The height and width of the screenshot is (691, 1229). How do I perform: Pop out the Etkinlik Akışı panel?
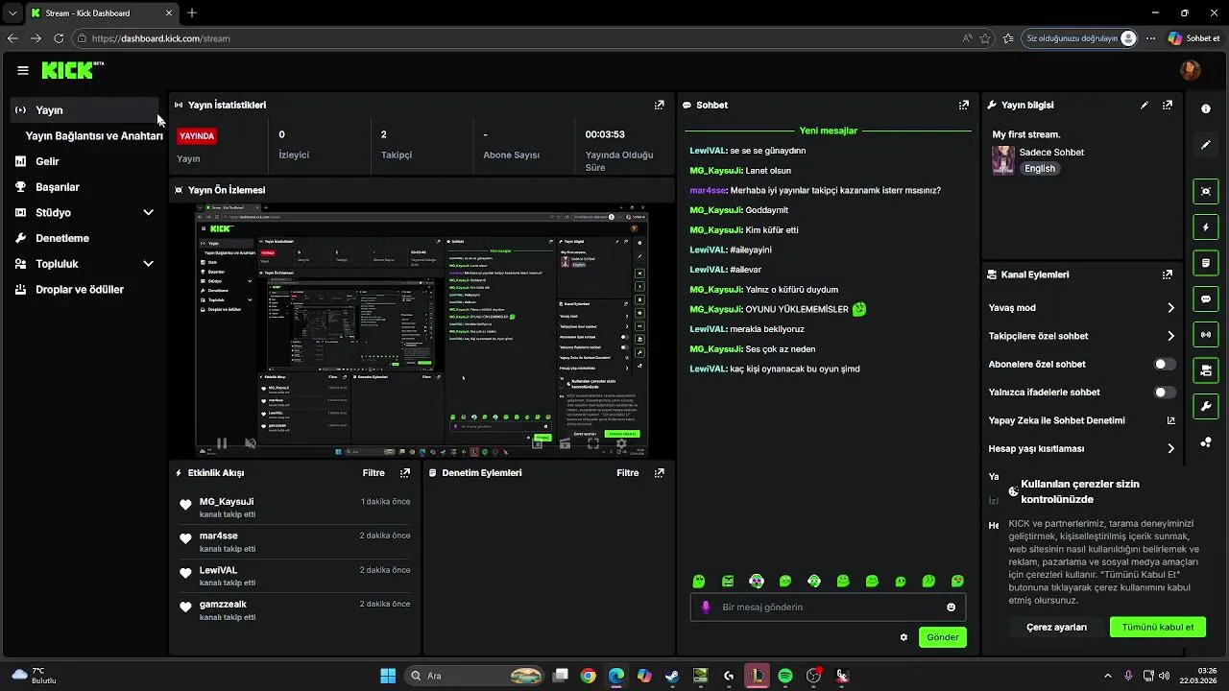point(405,473)
